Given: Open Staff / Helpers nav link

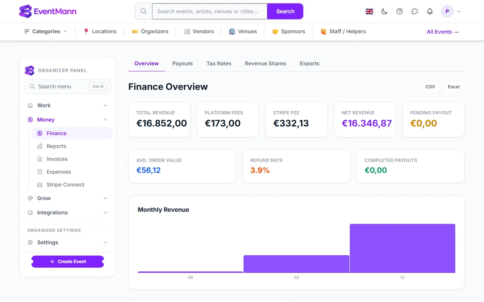Looking at the screenshot, I should click(343, 31).
